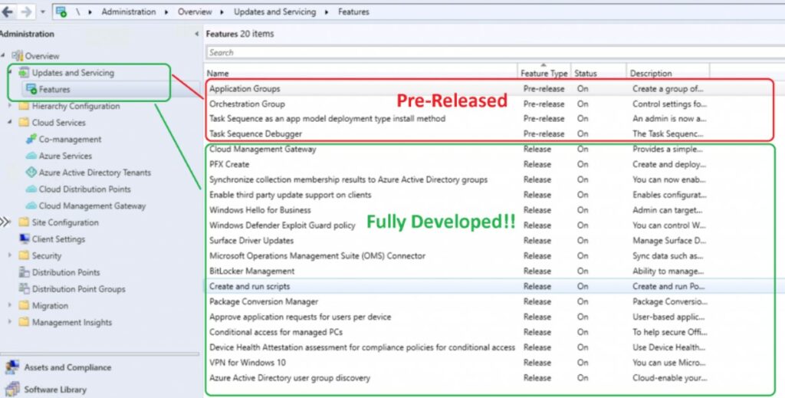Select the Distribution Point Groups icon

tap(24, 288)
